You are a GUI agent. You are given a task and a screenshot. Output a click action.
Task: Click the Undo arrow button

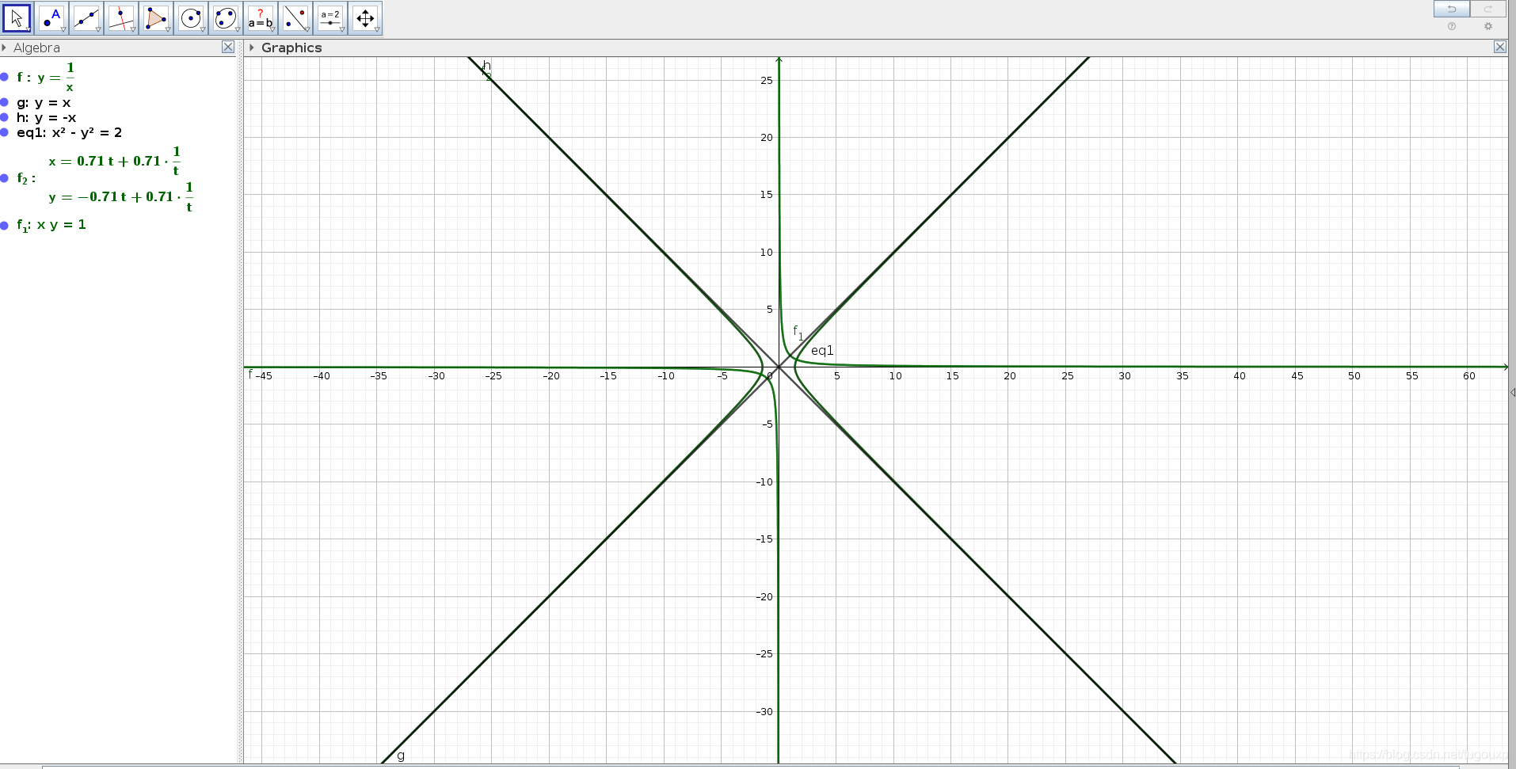click(x=1452, y=9)
